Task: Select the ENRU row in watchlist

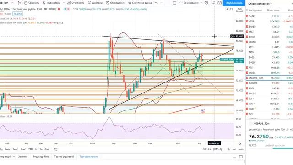Action: point(270,37)
